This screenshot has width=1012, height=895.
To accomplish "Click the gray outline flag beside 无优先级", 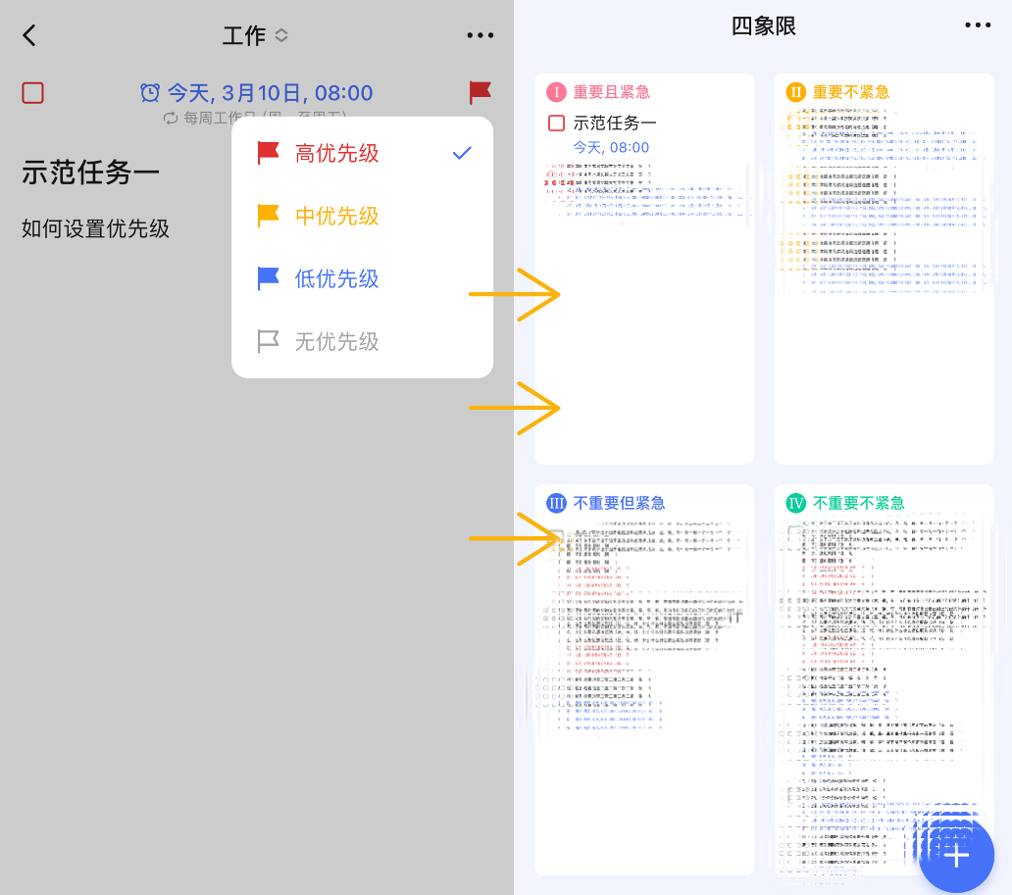I will 268,341.
